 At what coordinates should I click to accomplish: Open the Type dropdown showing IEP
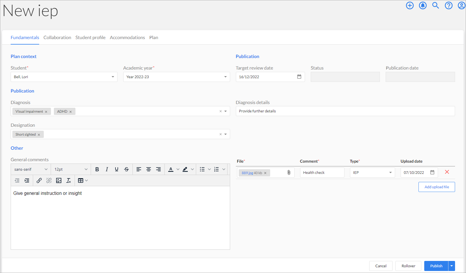tap(372, 172)
